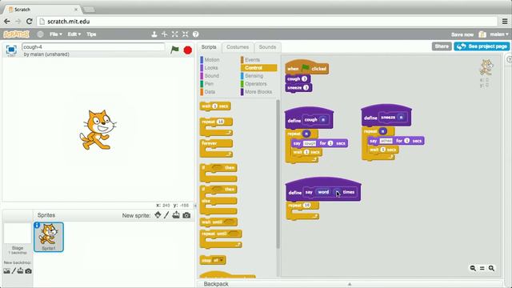The image size is (512, 288).
Task: Click the Share button
Action: click(x=442, y=46)
